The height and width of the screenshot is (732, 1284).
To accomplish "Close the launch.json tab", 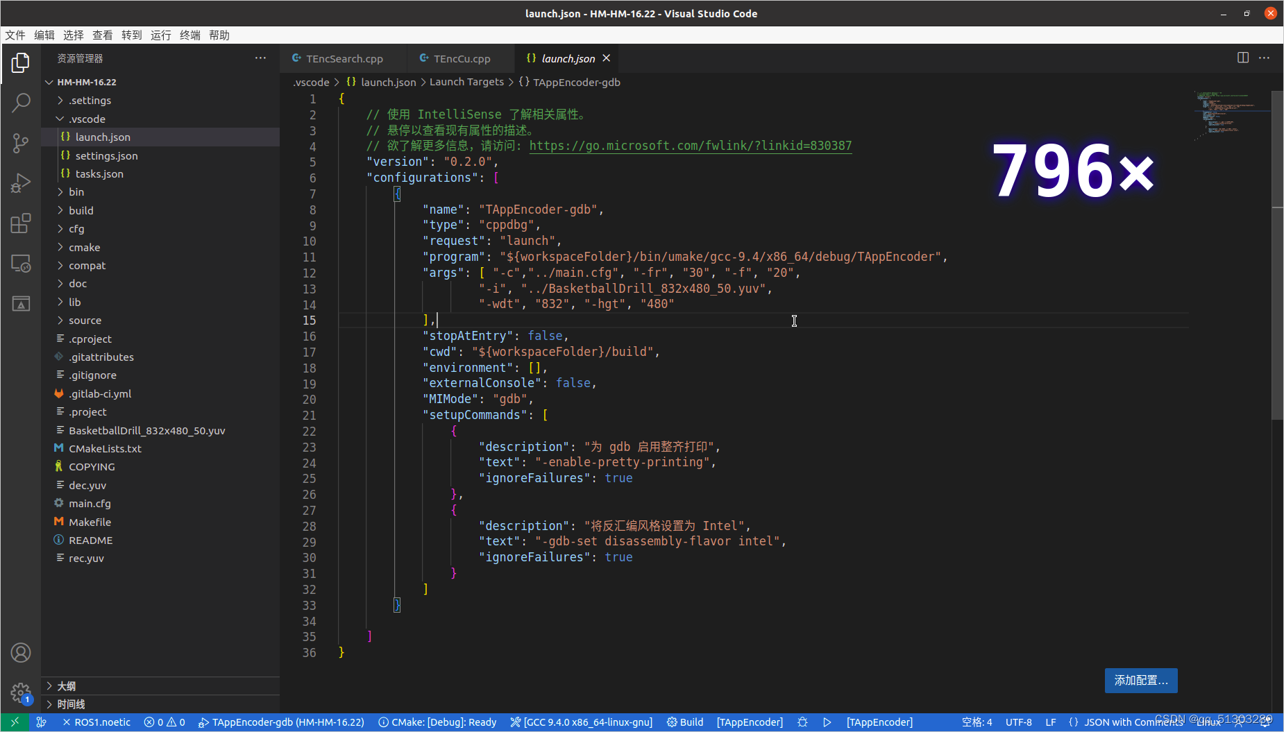I will point(606,58).
